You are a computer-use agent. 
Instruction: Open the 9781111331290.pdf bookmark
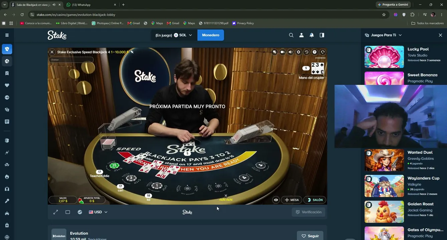tap(214, 23)
